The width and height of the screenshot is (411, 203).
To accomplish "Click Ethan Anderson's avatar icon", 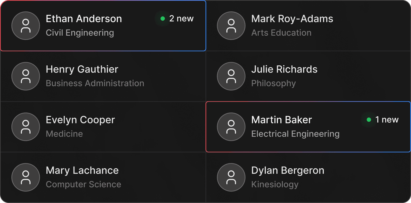I will (26, 26).
